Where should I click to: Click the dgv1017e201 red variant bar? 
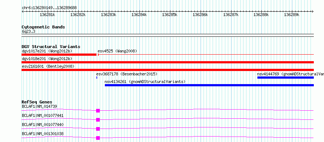point(59,55)
